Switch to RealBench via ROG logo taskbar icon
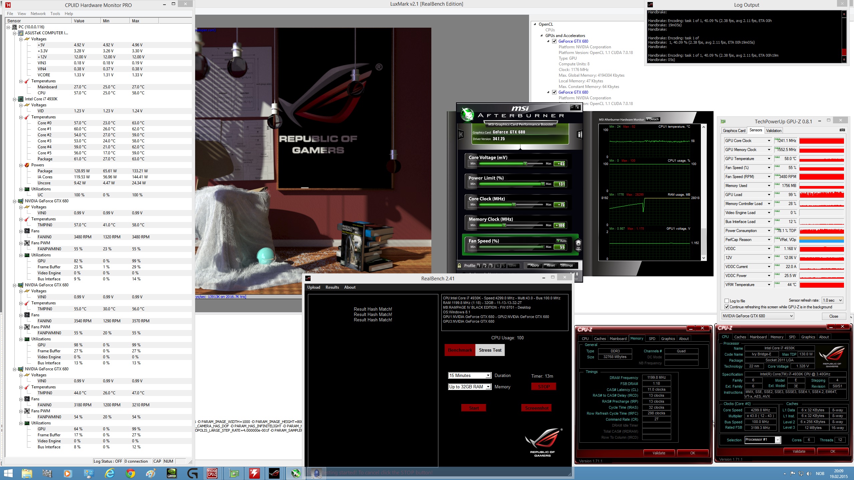854x480 pixels. [275, 473]
